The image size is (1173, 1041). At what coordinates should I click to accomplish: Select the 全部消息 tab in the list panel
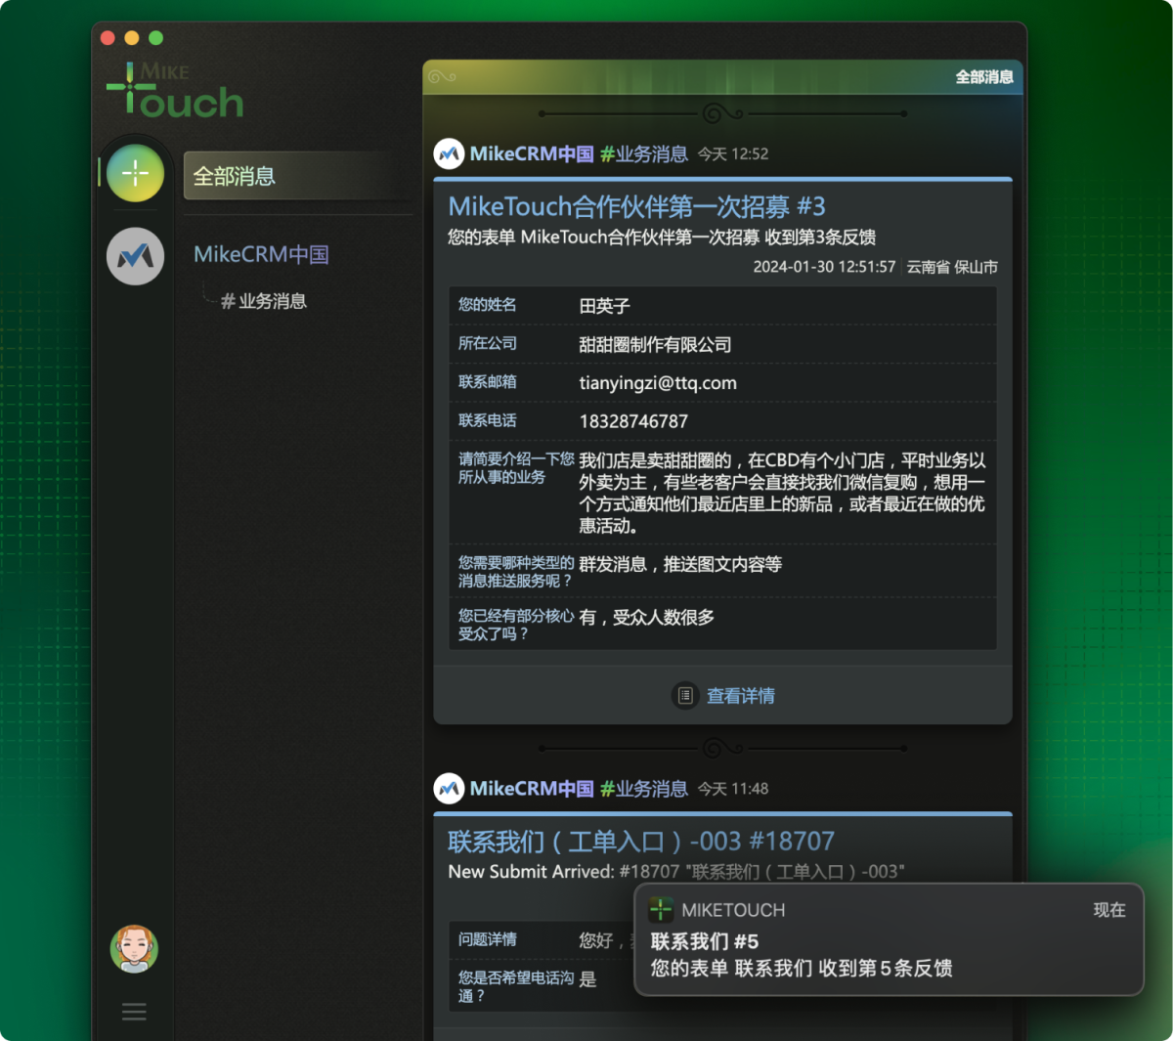297,176
